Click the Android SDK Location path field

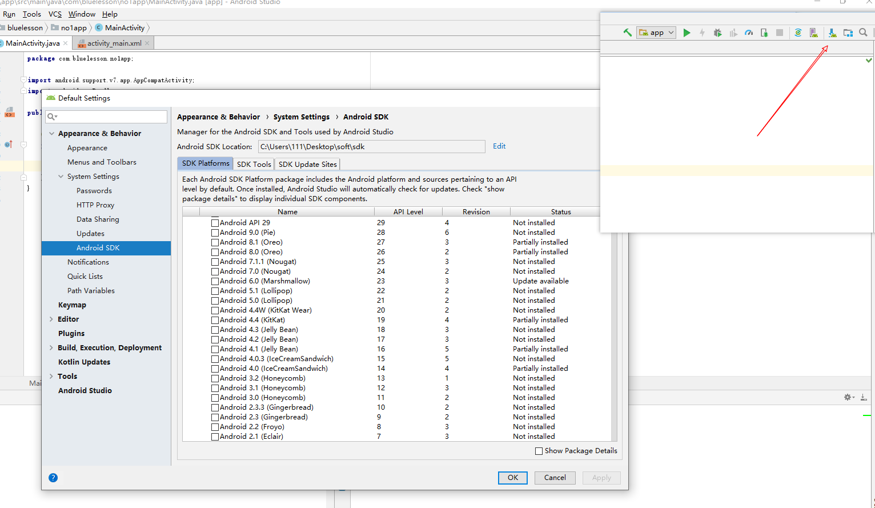[x=372, y=147]
